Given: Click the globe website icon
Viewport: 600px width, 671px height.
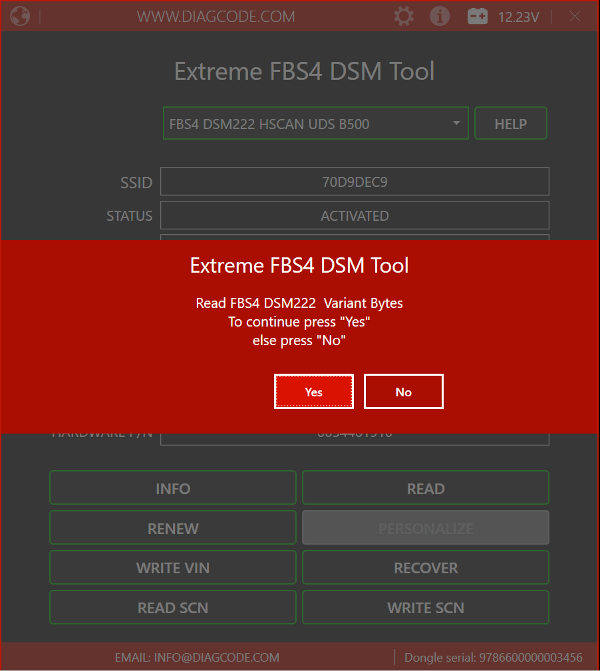Looking at the screenshot, I should point(20,16).
